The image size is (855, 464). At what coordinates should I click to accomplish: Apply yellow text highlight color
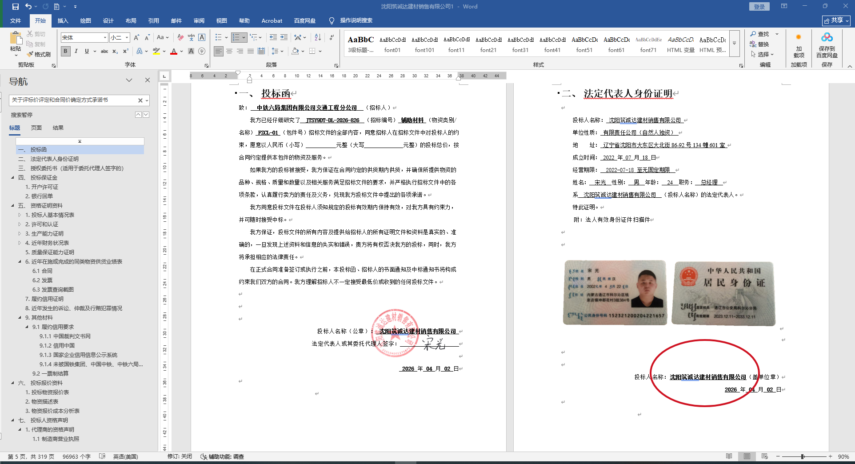[156, 51]
